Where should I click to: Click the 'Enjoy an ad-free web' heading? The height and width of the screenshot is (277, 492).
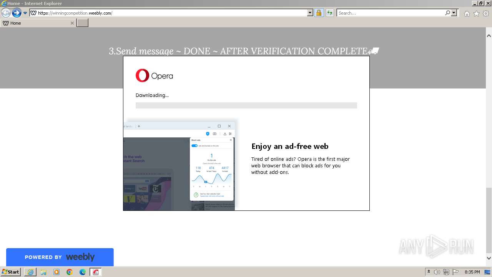[290, 146]
